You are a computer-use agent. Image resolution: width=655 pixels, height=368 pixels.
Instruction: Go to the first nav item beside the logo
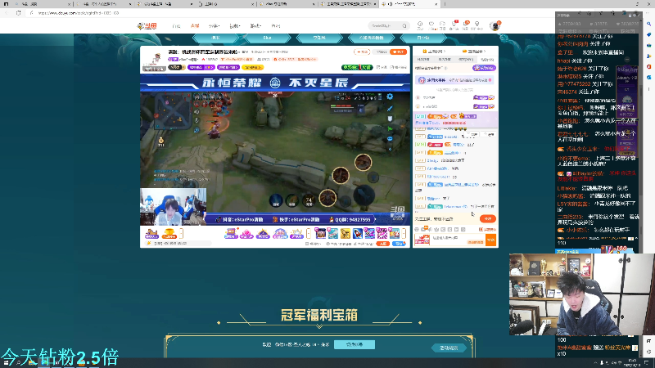176,26
